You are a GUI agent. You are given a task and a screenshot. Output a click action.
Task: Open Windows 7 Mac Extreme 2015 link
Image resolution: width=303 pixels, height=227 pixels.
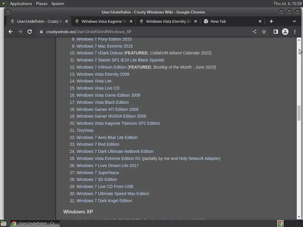tap(104, 46)
